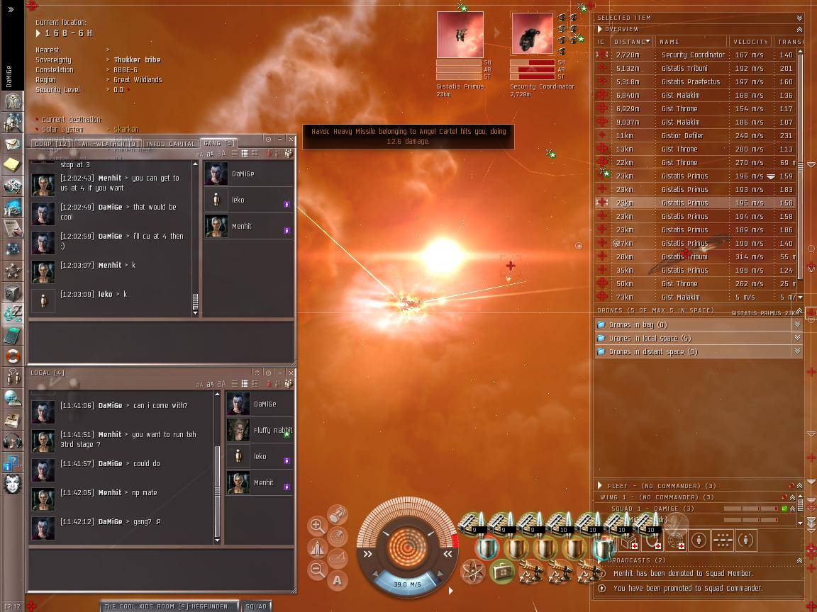Image resolution: width=817 pixels, height=612 pixels.
Task: Click the medkit damage control module
Action: (x=501, y=572)
